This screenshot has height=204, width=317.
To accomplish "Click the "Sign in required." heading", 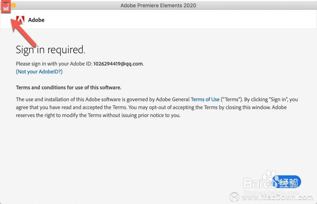I will (x=50, y=50).
